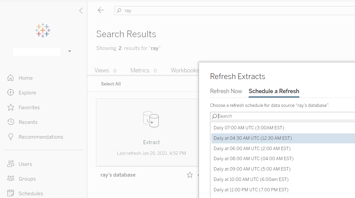The width and height of the screenshot is (355, 198).
Task: Open the site switcher dropdown arrow
Action: click(x=69, y=51)
